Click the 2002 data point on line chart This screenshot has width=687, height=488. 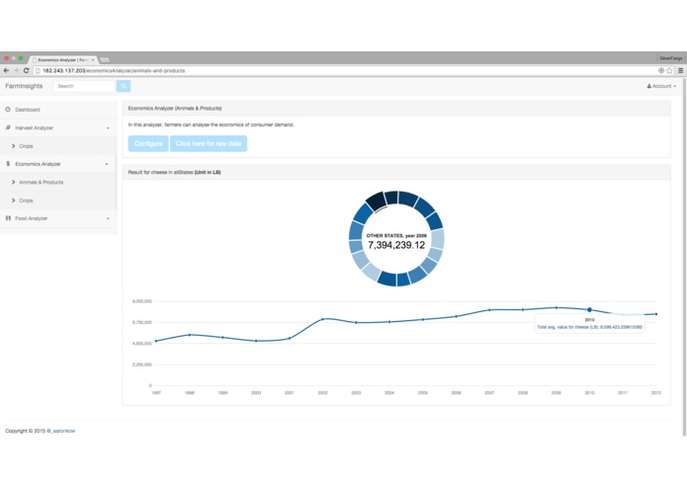coord(323,319)
